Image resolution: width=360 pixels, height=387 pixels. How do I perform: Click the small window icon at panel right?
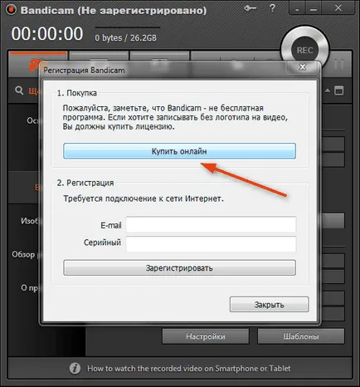339,91
